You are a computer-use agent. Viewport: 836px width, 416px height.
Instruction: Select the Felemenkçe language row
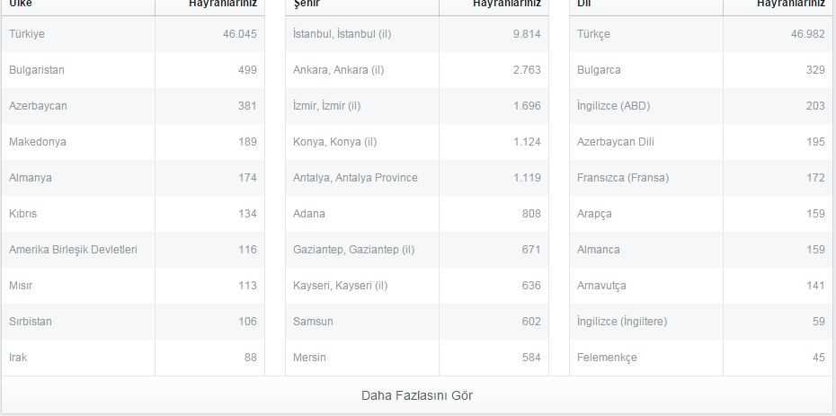(701, 358)
